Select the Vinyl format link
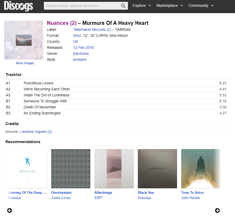Image resolution: width=235 pixels, height=217 pixels. tap(77, 36)
